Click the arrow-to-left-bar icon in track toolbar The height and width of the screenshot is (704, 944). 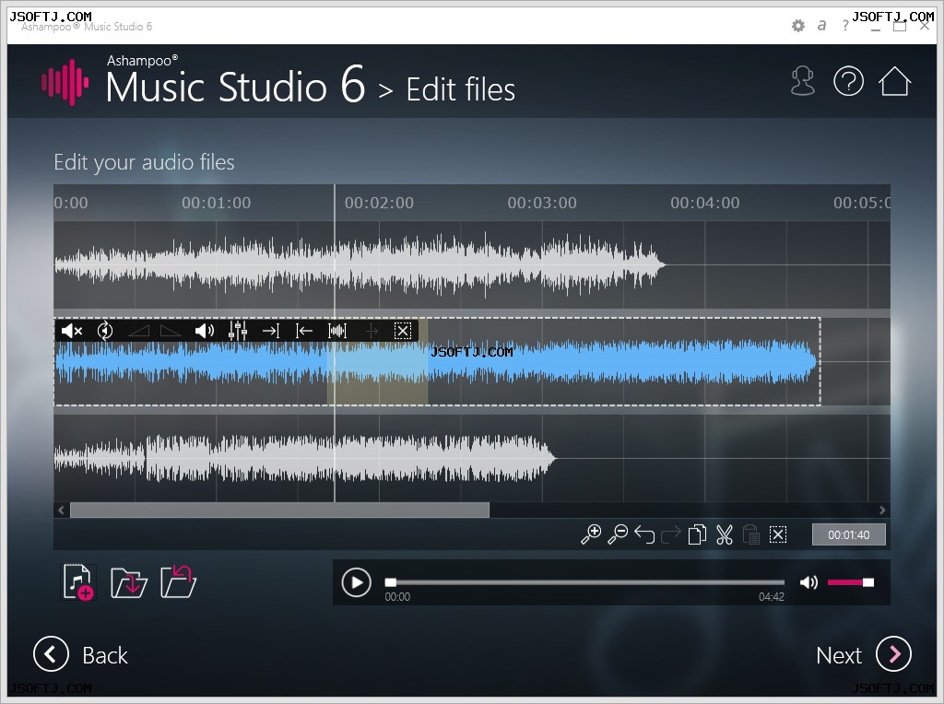304,330
